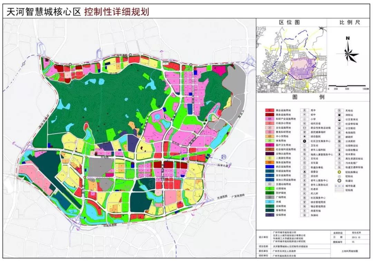The width and height of the screenshot is (373, 261).
Task: Click the 公共厕所 restroom legend icon
Action: coord(339,142)
